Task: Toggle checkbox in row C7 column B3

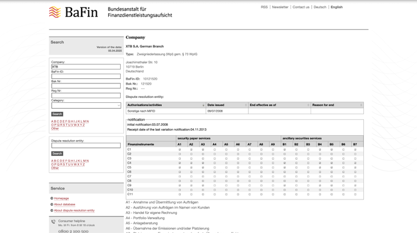Action: (308, 176)
